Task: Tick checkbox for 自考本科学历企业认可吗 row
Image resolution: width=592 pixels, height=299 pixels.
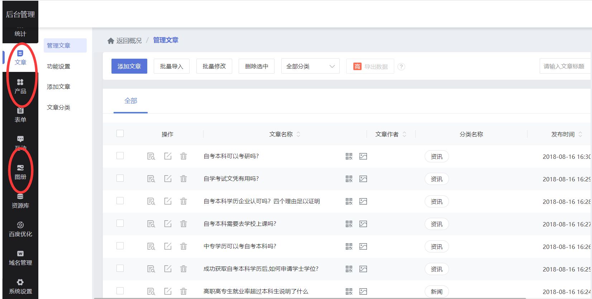Action: coord(120,201)
